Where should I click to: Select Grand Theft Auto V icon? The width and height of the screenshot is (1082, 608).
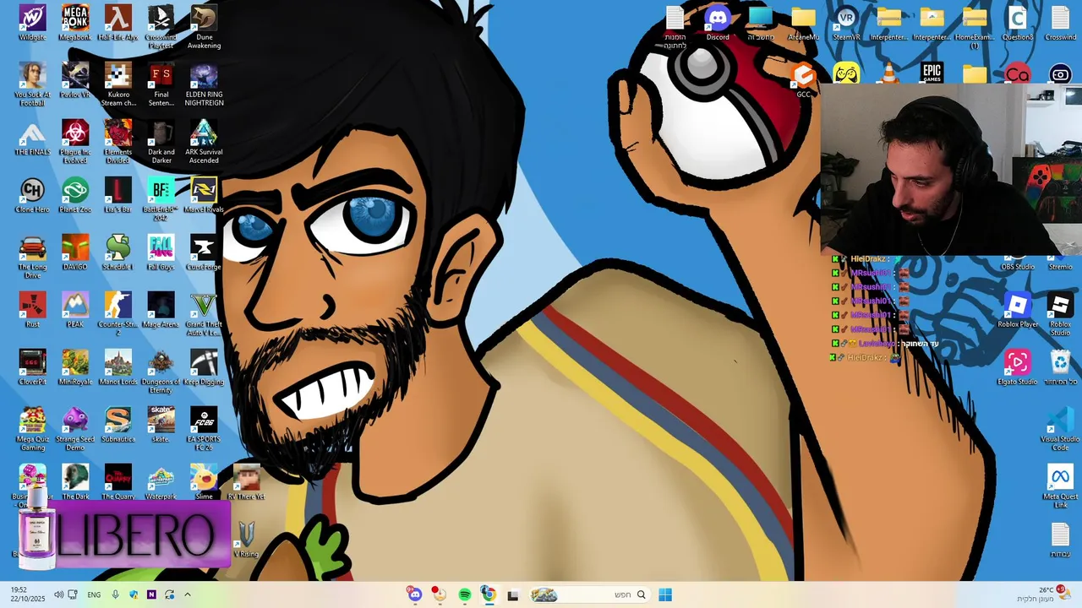[x=204, y=314]
